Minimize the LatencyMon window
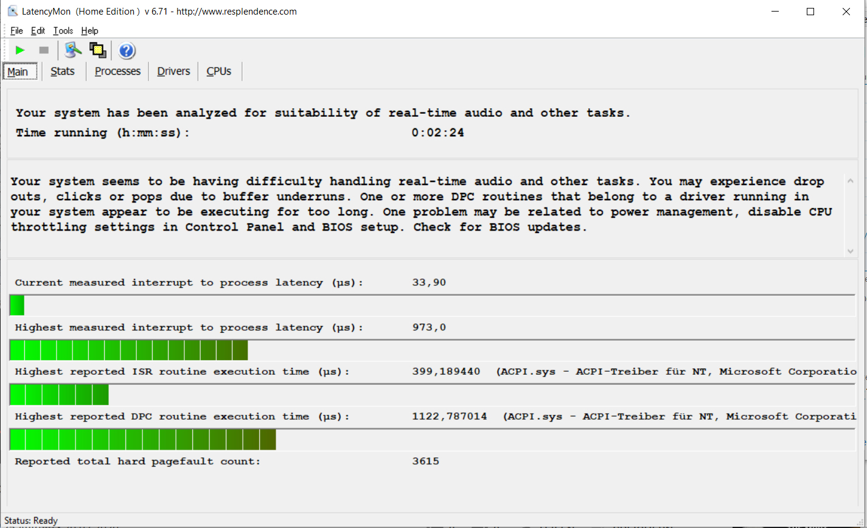The width and height of the screenshot is (867, 528). [774, 11]
